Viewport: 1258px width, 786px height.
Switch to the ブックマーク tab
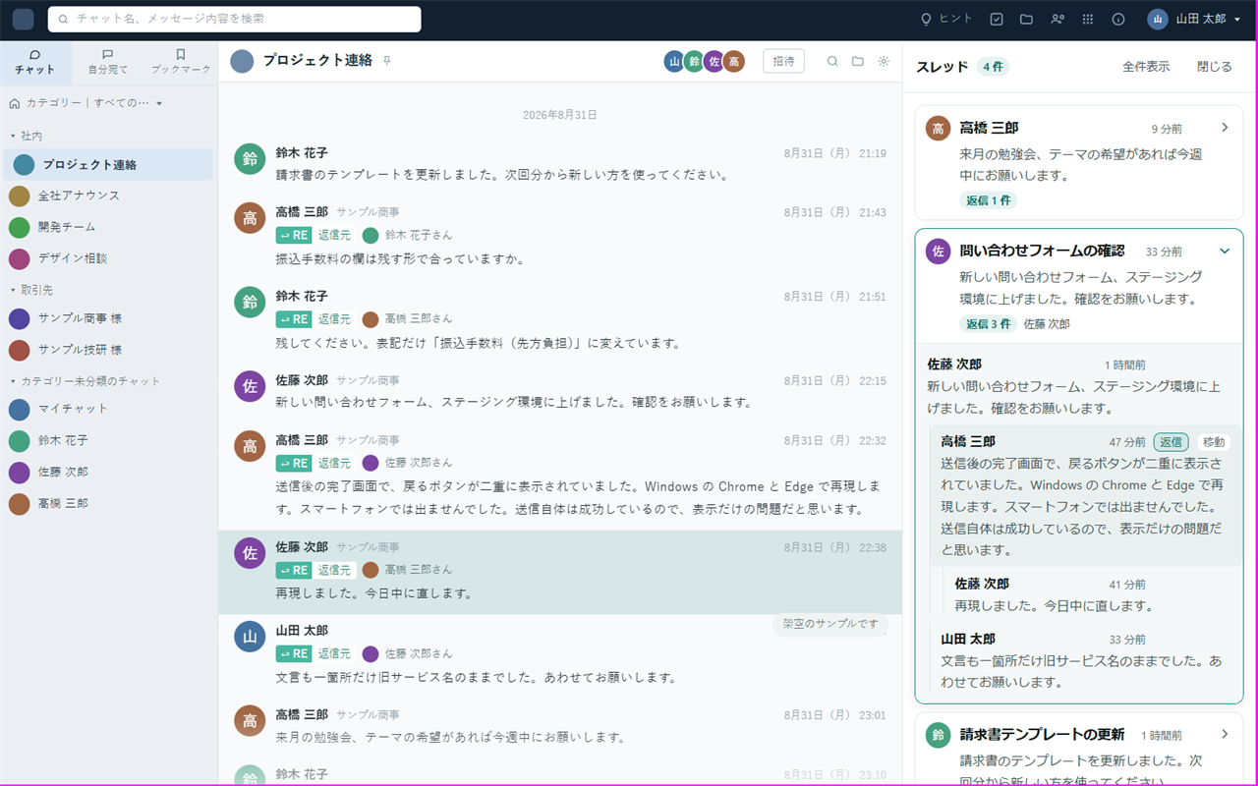pyautogui.click(x=181, y=62)
